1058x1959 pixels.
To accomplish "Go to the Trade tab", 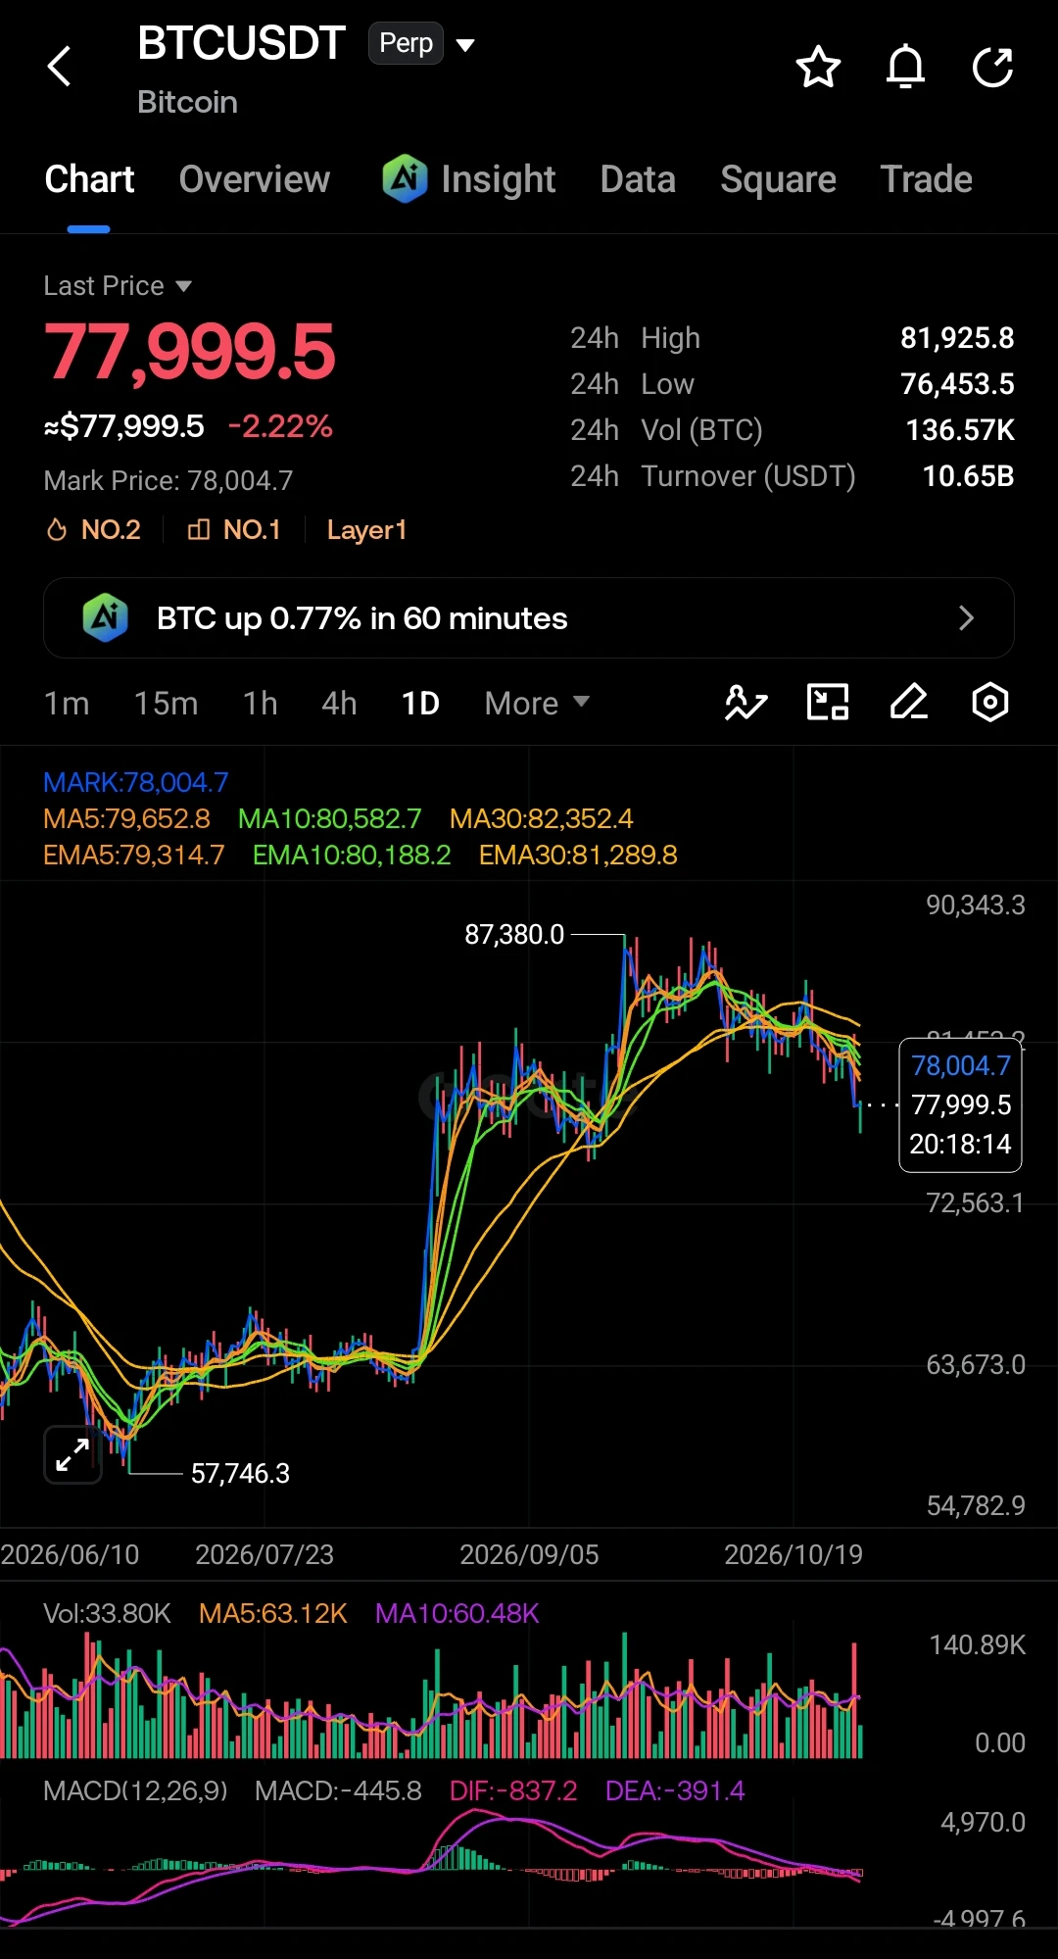I will point(927,179).
